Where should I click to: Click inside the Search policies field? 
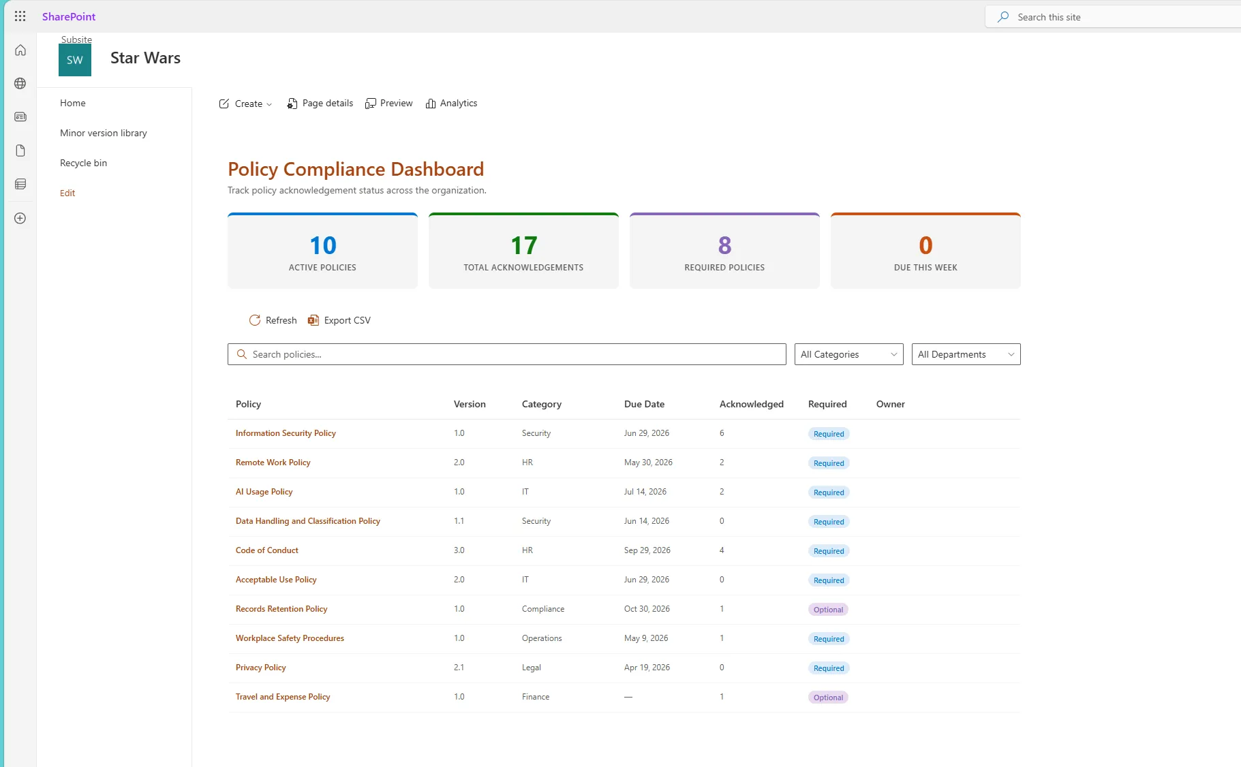(506, 354)
